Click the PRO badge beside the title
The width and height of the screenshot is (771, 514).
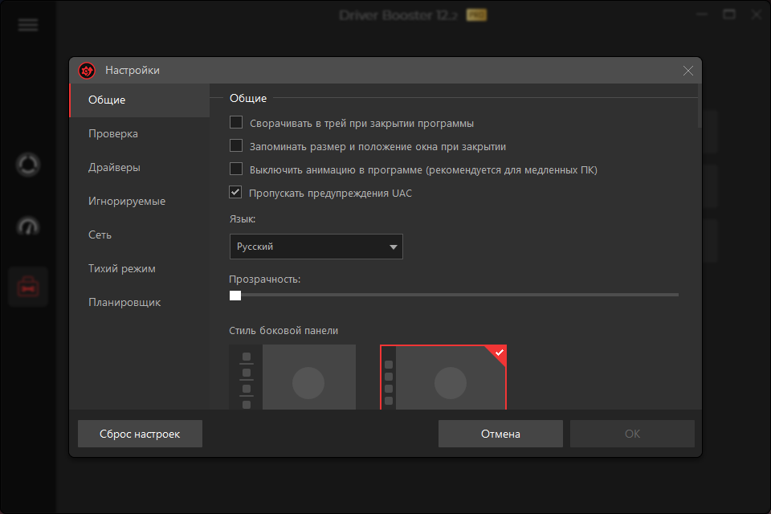click(476, 15)
